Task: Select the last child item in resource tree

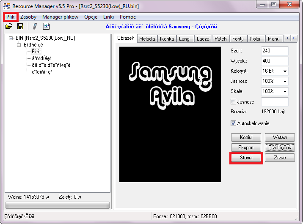Action: tap(42, 72)
